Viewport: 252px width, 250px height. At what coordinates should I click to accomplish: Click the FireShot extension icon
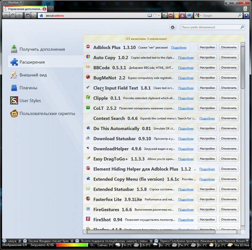(88, 219)
